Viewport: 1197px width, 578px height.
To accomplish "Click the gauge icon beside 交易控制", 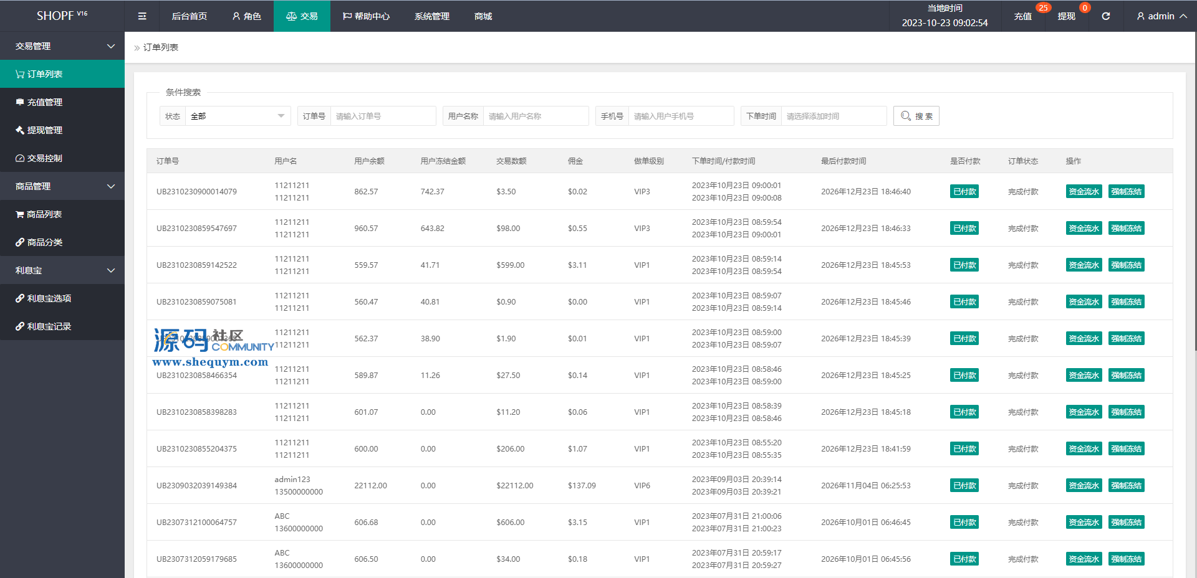I will pyautogui.click(x=20, y=158).
